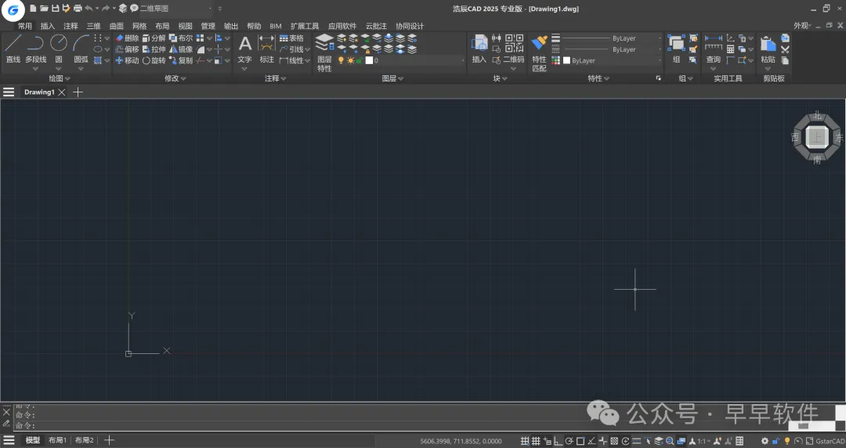Open the 扩展工具 ribbon tab
This screenshot has height=448, width=846.
click(304, 26)
